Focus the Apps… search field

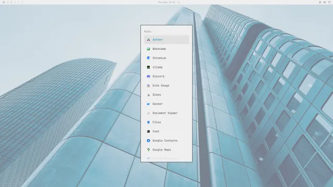(166, 31)
